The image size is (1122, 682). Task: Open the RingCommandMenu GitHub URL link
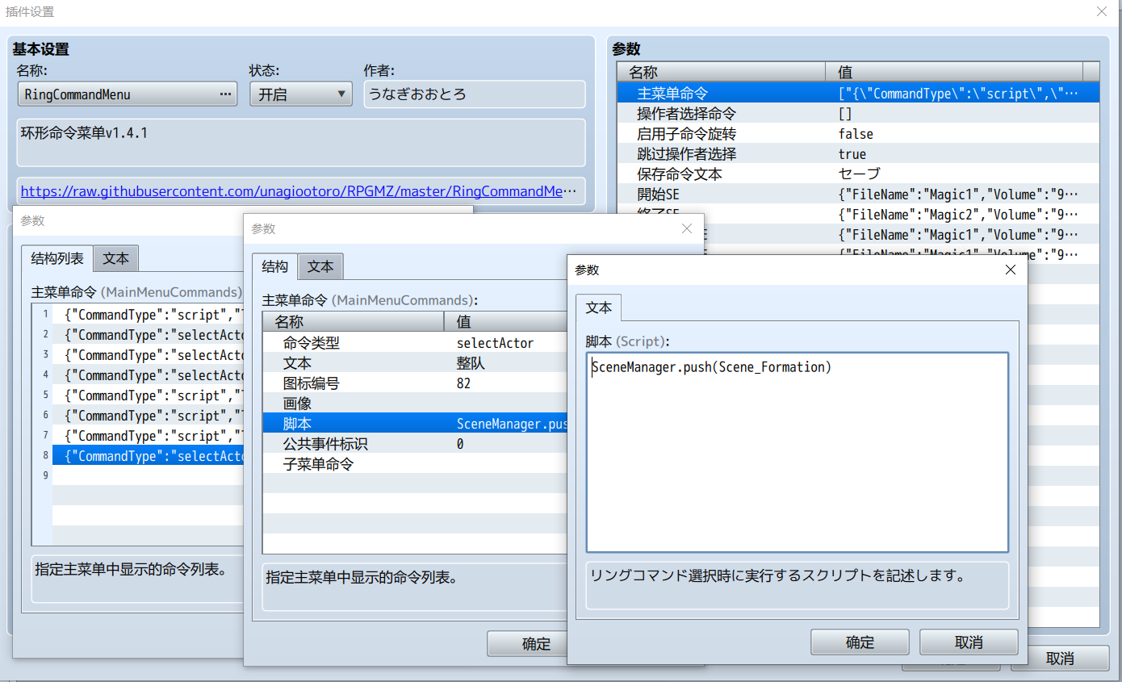(300, 191)
